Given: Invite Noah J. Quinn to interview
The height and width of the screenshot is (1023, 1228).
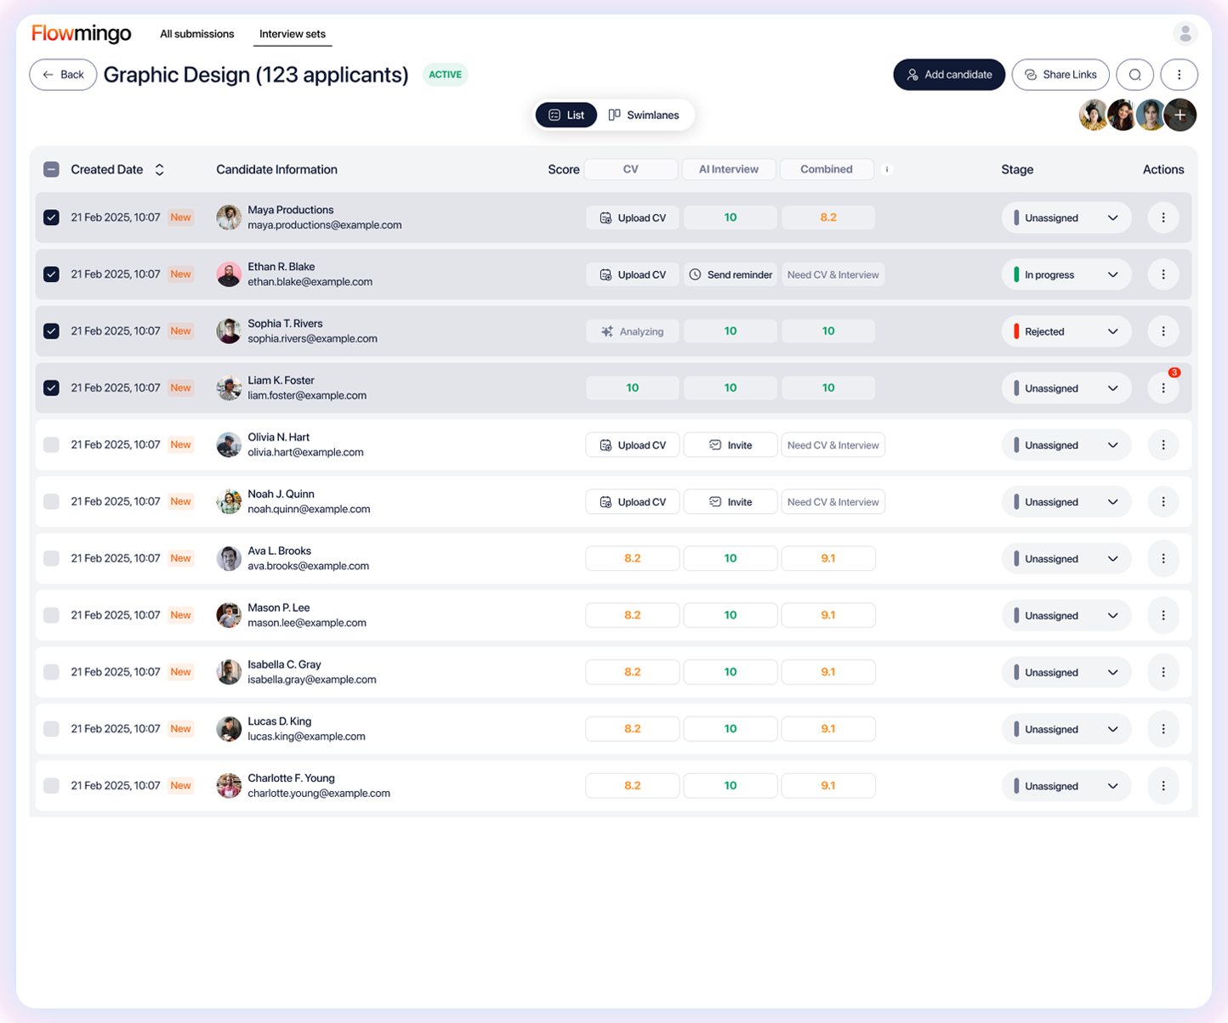Looking at the screenshot, I should tap(731, 502).
